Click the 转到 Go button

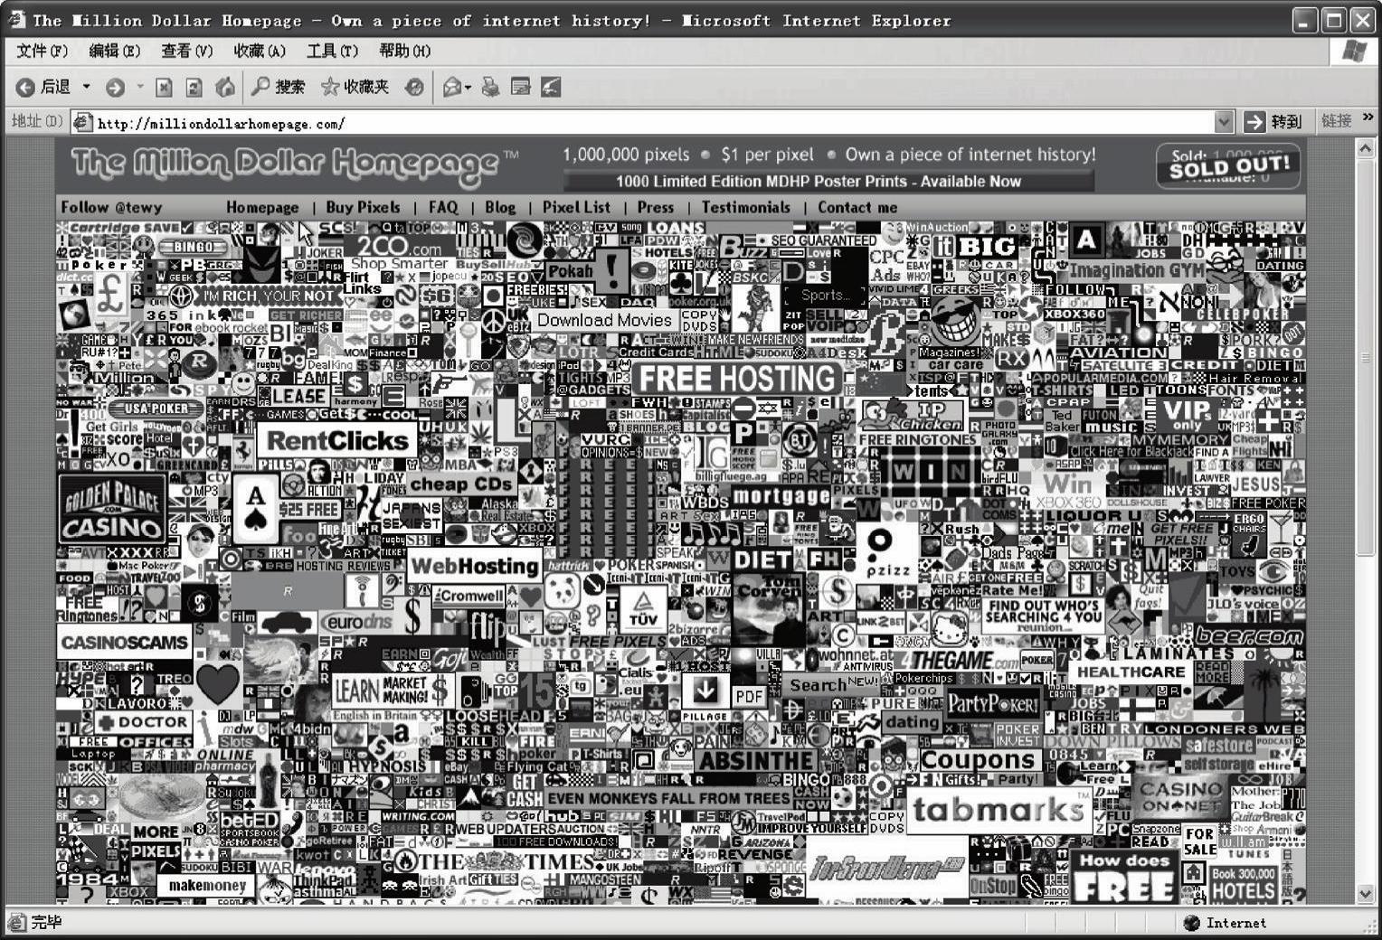point(1274,121)
